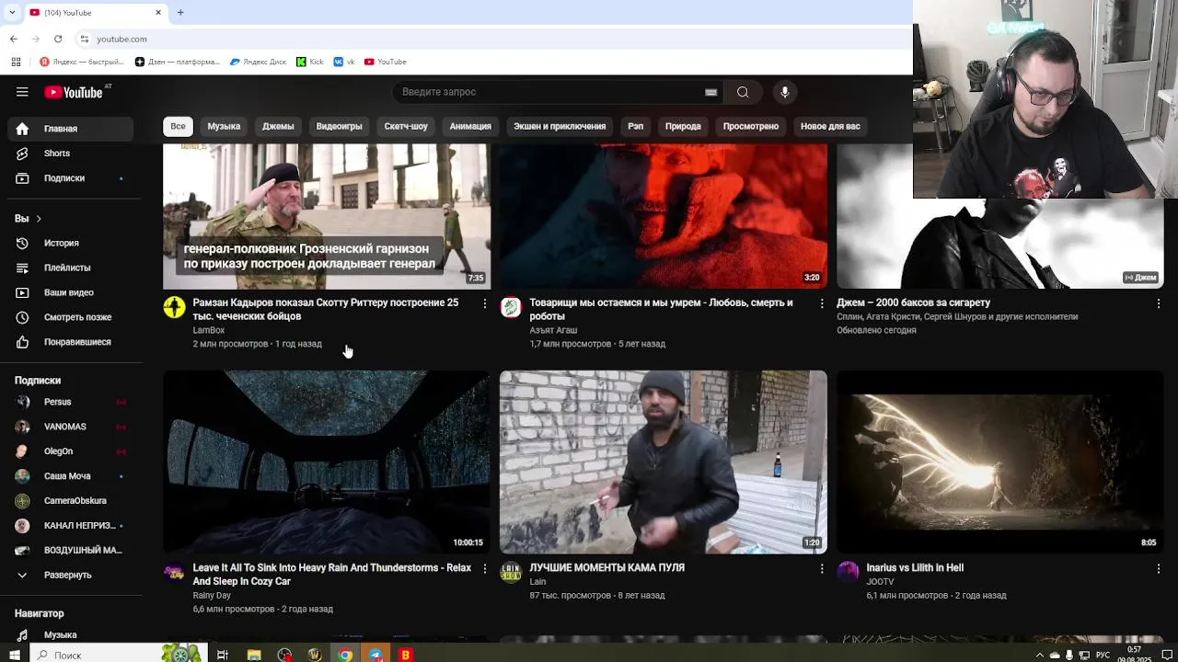This screenshot has height=662, width=1178.
Task: Open Музыка under Навигатор
Action: (x=71, y=634)
